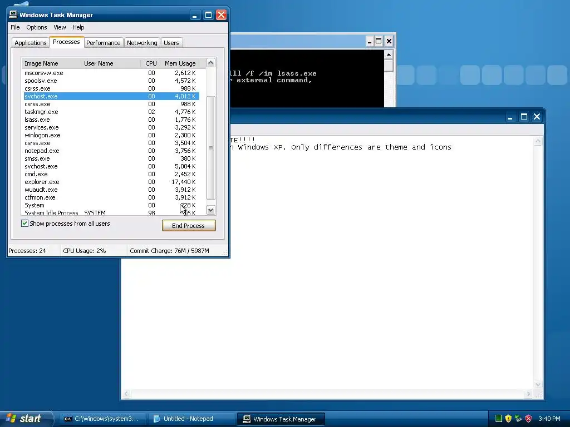Click the 3:40 PM clock

pyautogui.click(x=549, y=419)
